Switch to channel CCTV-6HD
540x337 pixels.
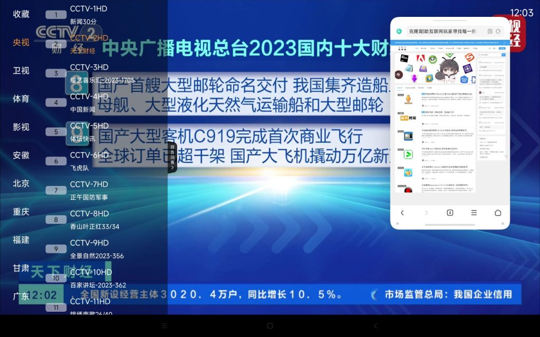point(89,155)
